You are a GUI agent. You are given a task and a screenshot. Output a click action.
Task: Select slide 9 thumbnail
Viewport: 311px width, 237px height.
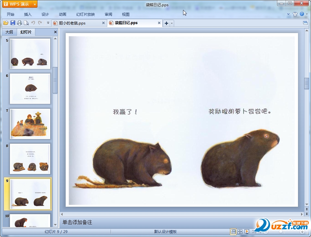30,194
